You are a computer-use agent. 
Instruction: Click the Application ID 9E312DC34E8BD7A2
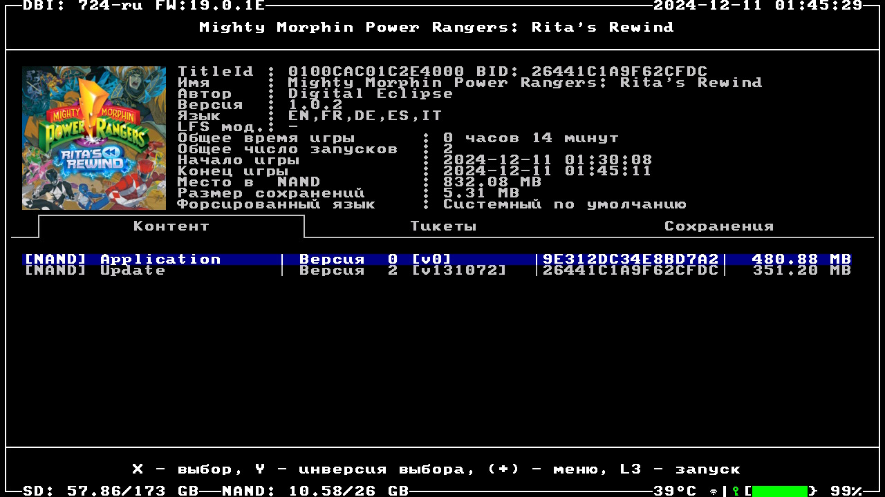click(631, 260)
